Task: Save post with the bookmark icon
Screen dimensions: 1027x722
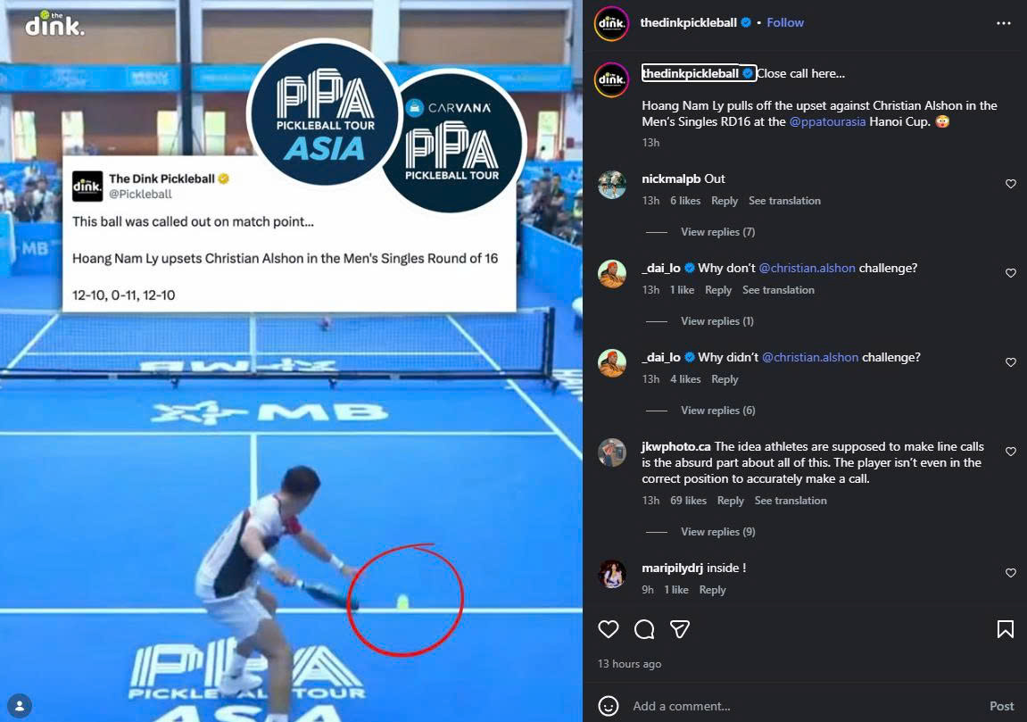Action: [1005, 629]
